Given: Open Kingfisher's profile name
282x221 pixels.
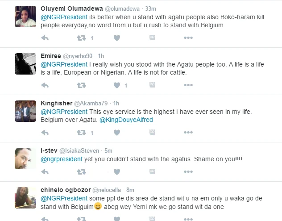Looking at the screenshot, I should pos(56,103).
